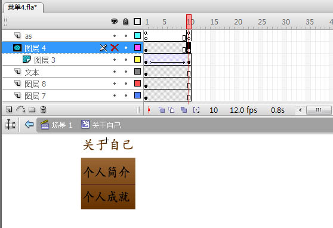Toggle lock dot of 图层 8

[126, 84]
